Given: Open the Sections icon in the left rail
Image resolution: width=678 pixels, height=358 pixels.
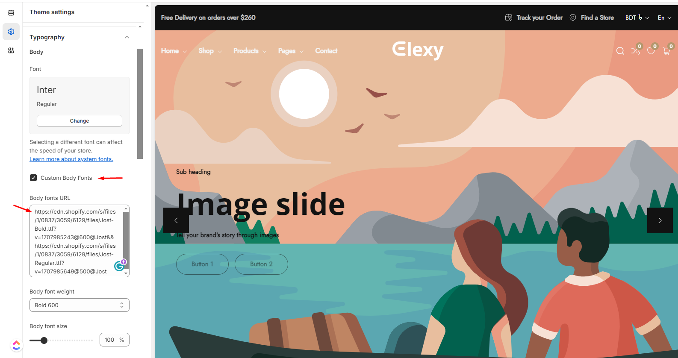Looking at the screenshot, I should pos(11,13).
